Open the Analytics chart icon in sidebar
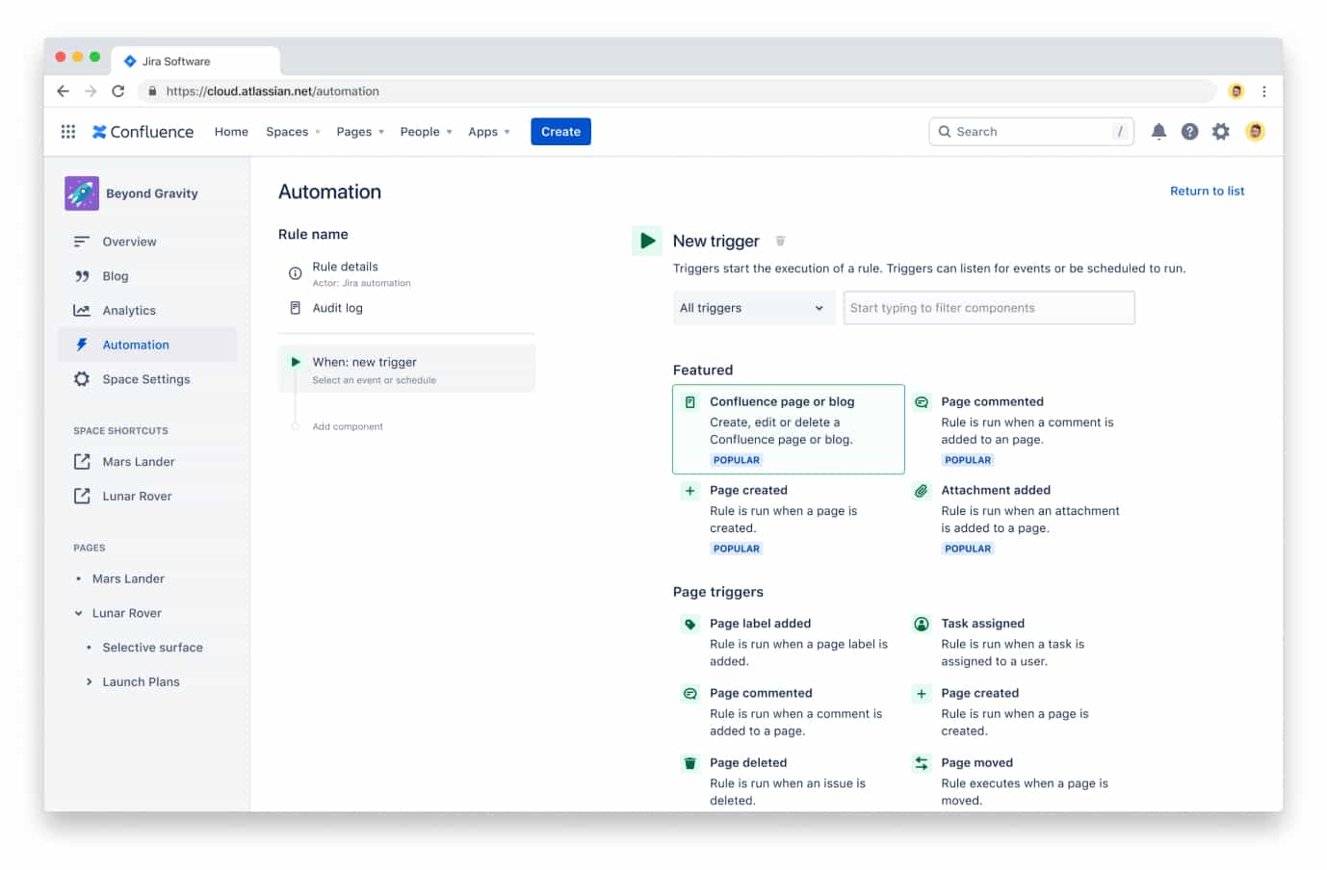 coord(81,310)
